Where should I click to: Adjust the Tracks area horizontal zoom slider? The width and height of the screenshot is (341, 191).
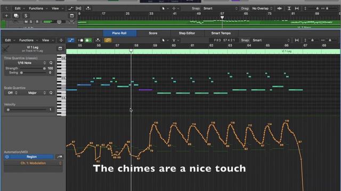pos(327,8)
